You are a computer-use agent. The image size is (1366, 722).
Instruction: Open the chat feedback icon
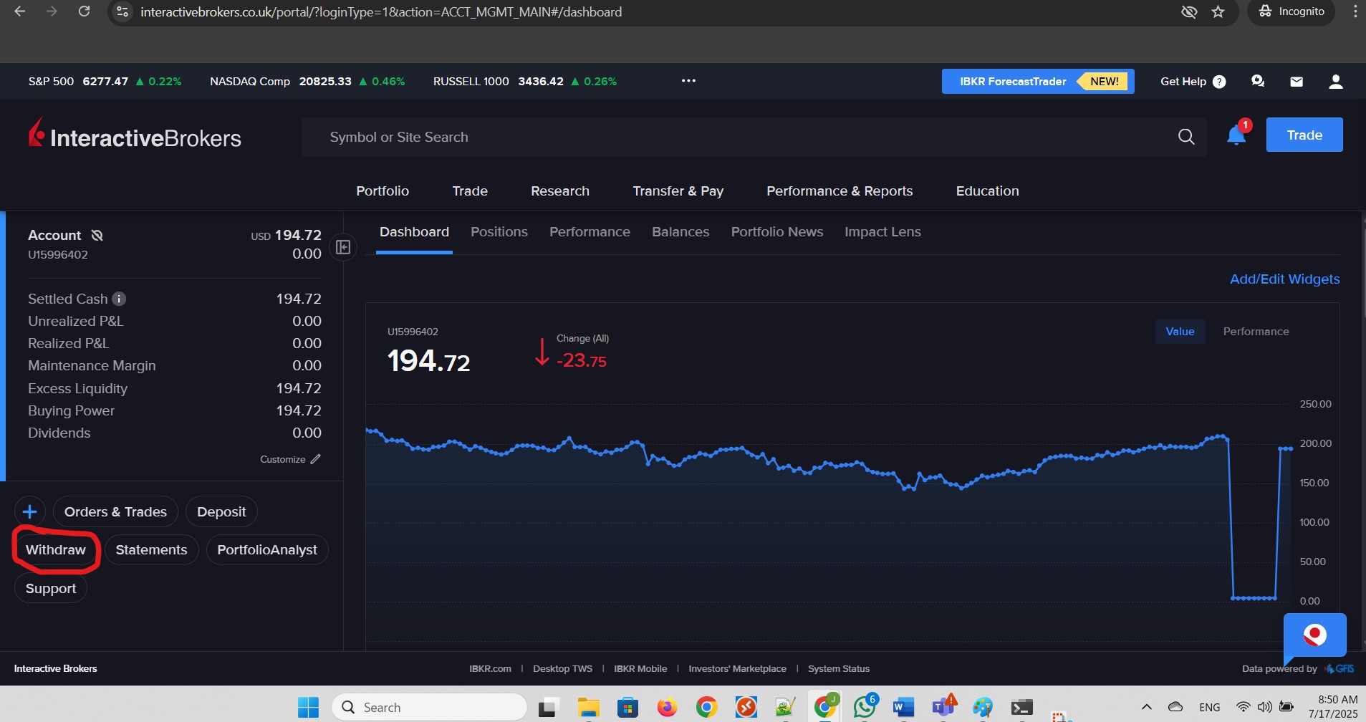1258,82
